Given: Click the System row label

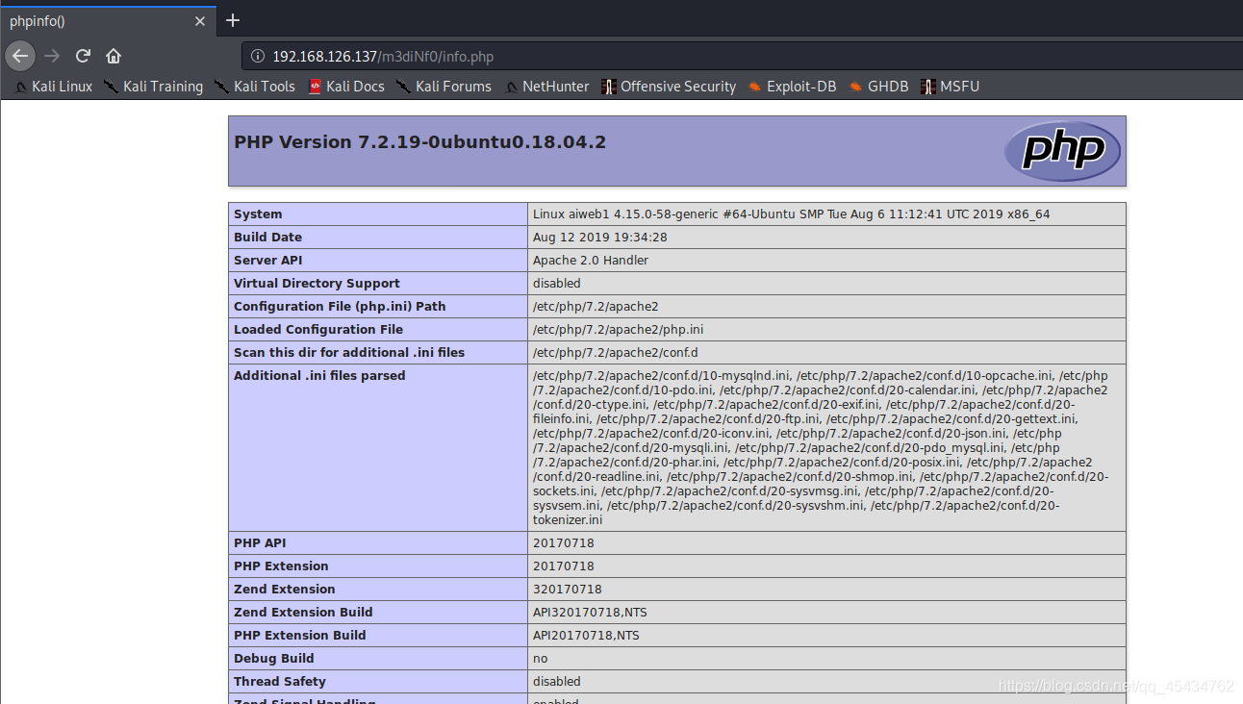Looking at the screenshot, I should tap(258, 214).
